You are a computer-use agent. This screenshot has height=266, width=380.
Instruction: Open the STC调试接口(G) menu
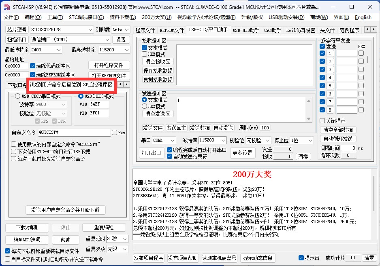coord(86,17)
